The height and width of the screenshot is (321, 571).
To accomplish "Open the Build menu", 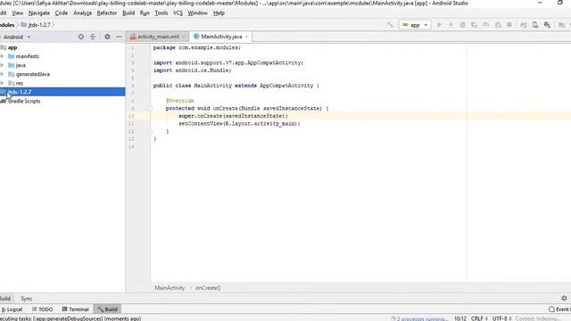I will tap(128, 12).
